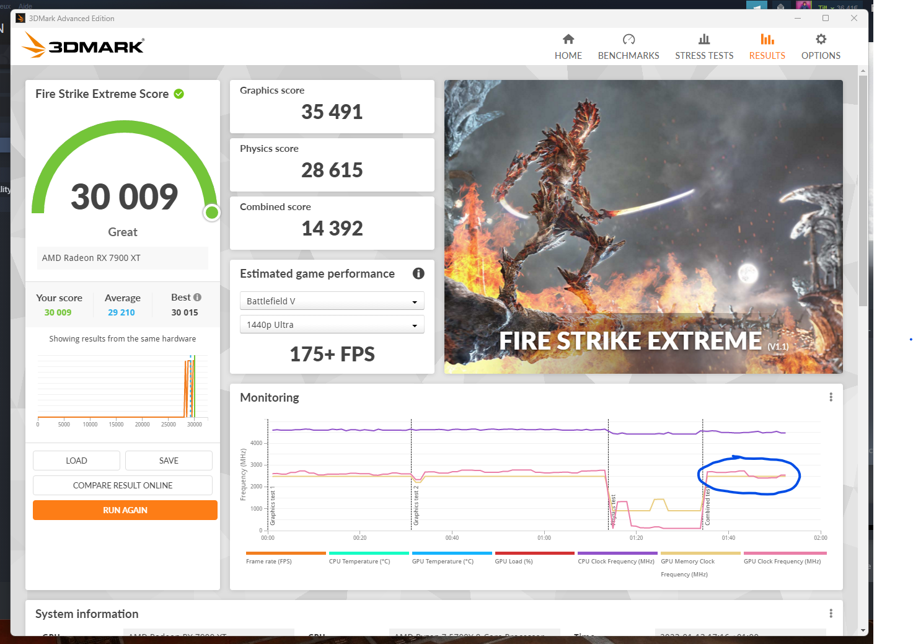Go to the HOME tab
Screen dimensions: 913x644
(x=568, y=47)
